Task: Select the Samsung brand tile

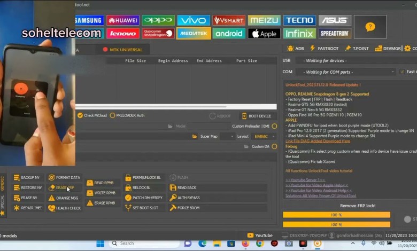Action: click(x=89, y=20)
